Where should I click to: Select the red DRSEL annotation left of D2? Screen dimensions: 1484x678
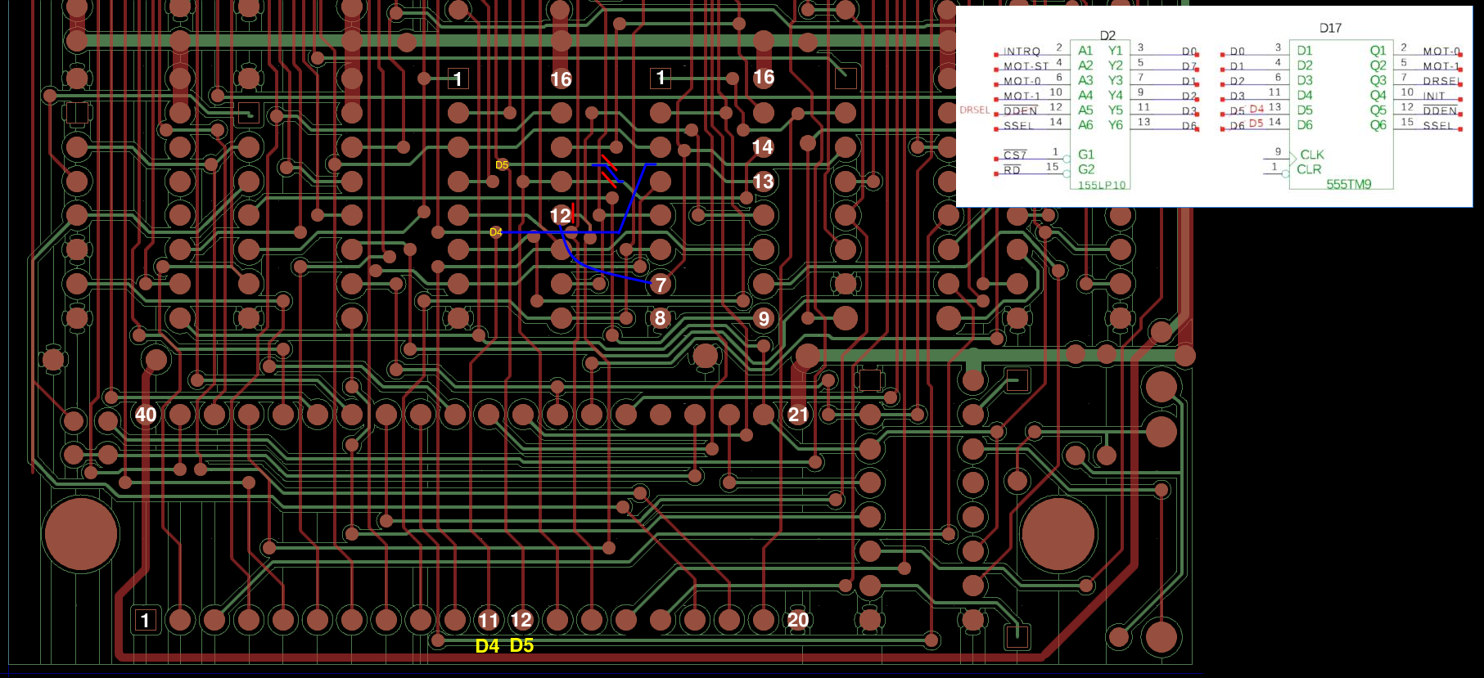974,110
